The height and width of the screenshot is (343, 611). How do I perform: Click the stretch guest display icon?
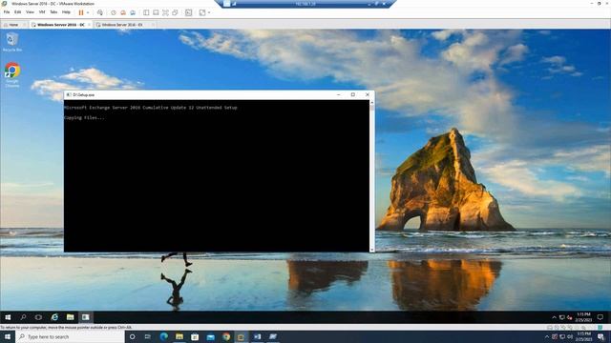click(202, 12)
